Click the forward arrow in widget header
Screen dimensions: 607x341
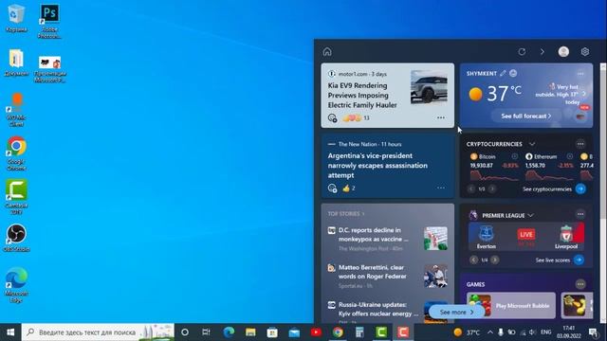[543, 52]
